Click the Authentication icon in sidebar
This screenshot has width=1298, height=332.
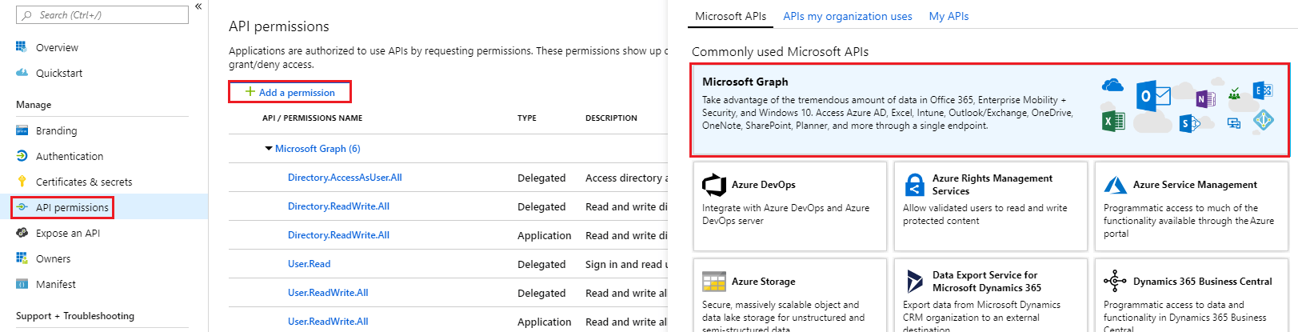point(22,156)
